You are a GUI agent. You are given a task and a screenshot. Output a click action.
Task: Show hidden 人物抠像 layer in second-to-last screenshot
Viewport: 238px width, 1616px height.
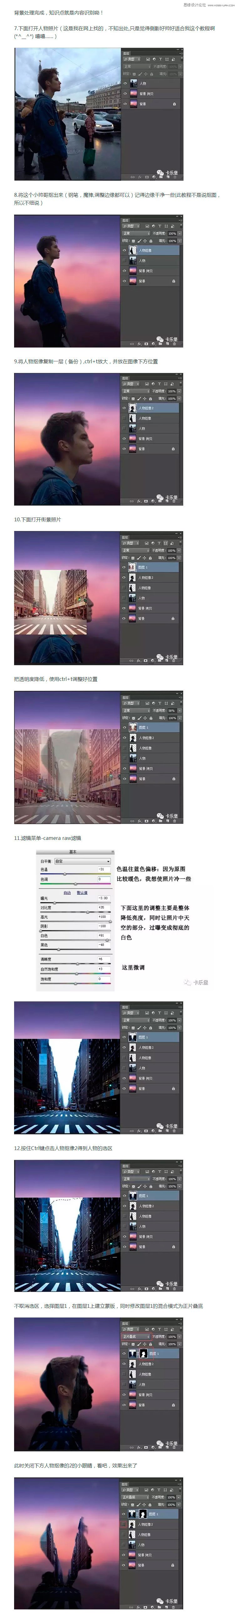click(x=124, y=1374)
